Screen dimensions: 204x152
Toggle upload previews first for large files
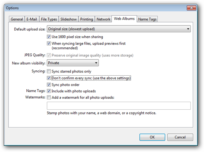coord(49,43)
